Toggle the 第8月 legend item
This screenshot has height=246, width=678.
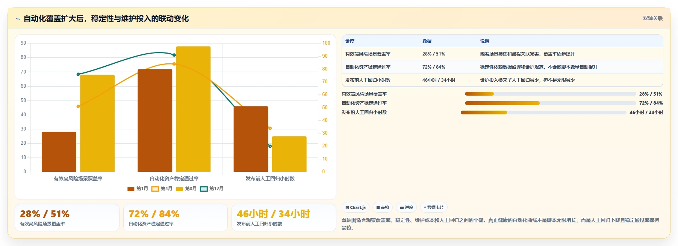[186, 189]
